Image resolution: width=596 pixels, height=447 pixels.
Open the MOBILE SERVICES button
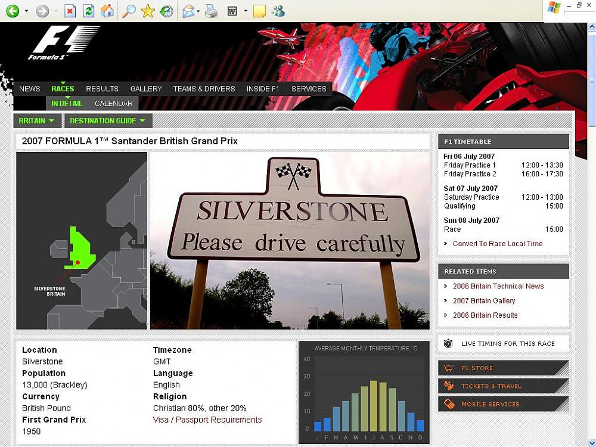click(x=504, y=404)
